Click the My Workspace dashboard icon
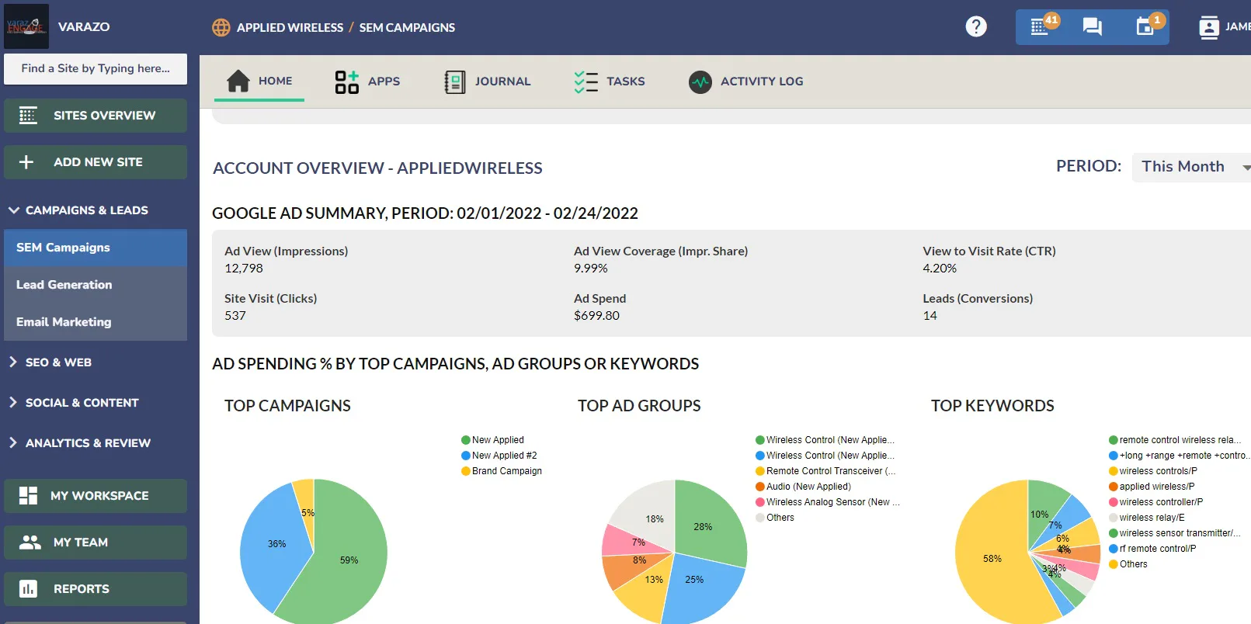This screenshot has height=624, width=1251. point(28,496)
